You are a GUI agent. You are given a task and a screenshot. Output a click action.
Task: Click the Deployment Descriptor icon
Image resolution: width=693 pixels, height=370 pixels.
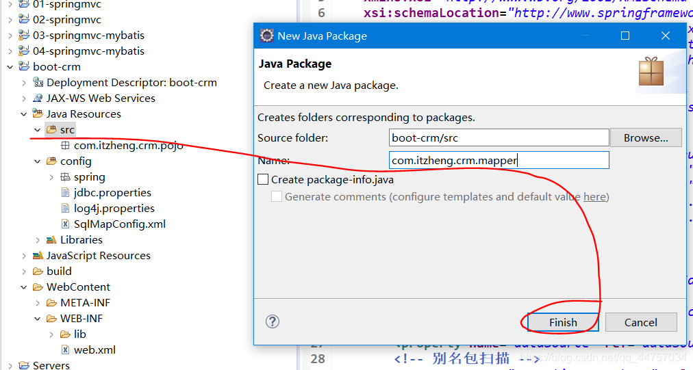[38, 83]
